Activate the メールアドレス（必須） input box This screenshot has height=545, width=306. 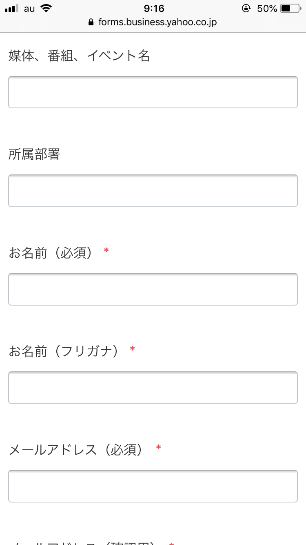(153, 486)
